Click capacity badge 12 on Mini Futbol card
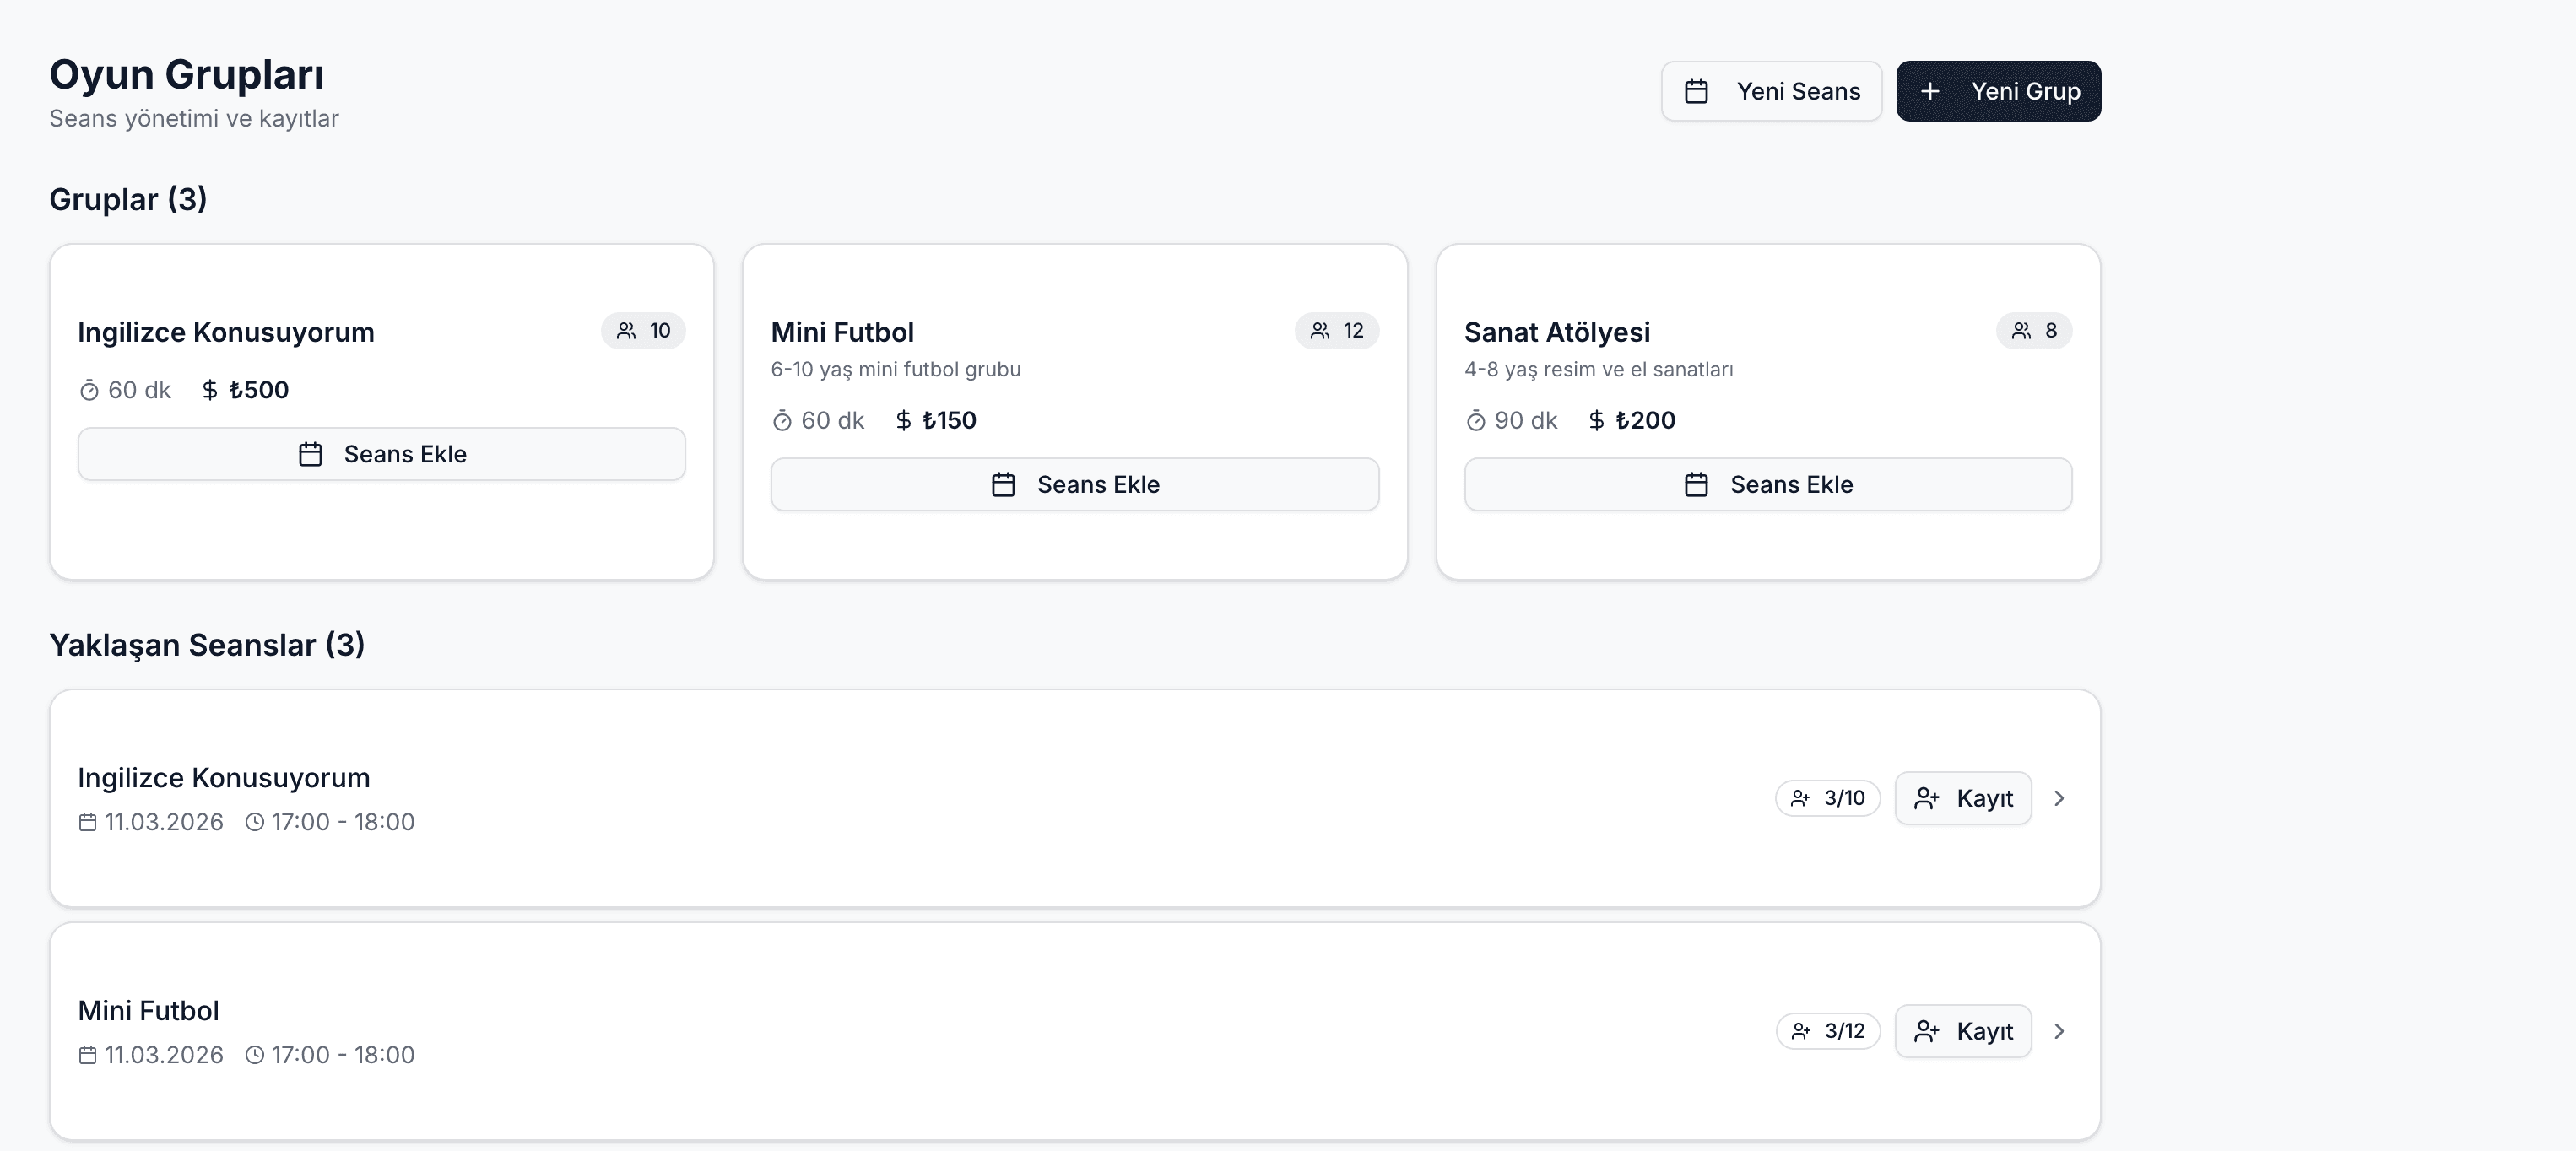 (x=1336, y=331)
